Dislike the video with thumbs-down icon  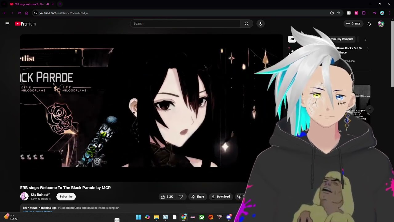coord(181,197)
